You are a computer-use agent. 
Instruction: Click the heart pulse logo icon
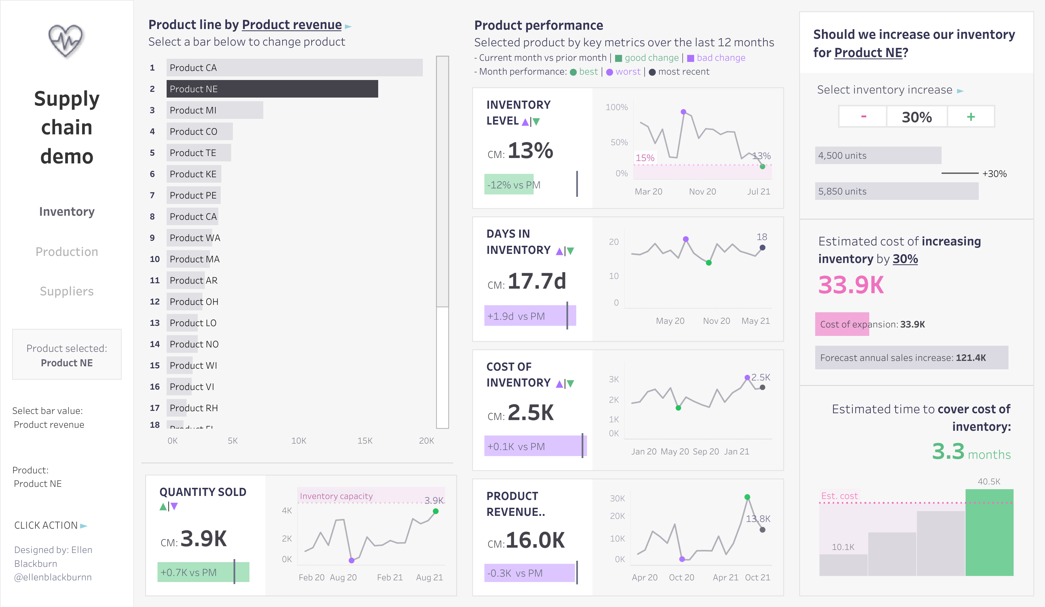click(x=66, y=41)
